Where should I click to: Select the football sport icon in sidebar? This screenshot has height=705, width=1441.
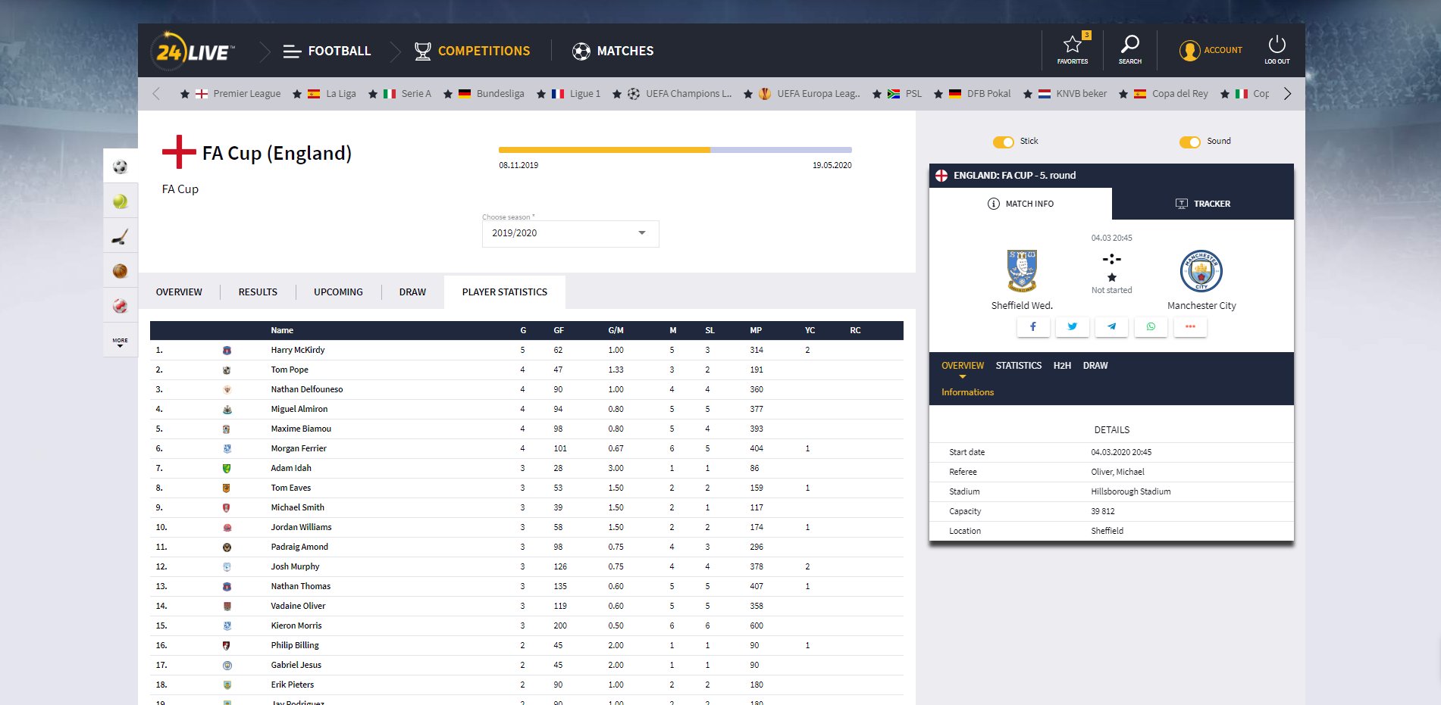point(120,167)
